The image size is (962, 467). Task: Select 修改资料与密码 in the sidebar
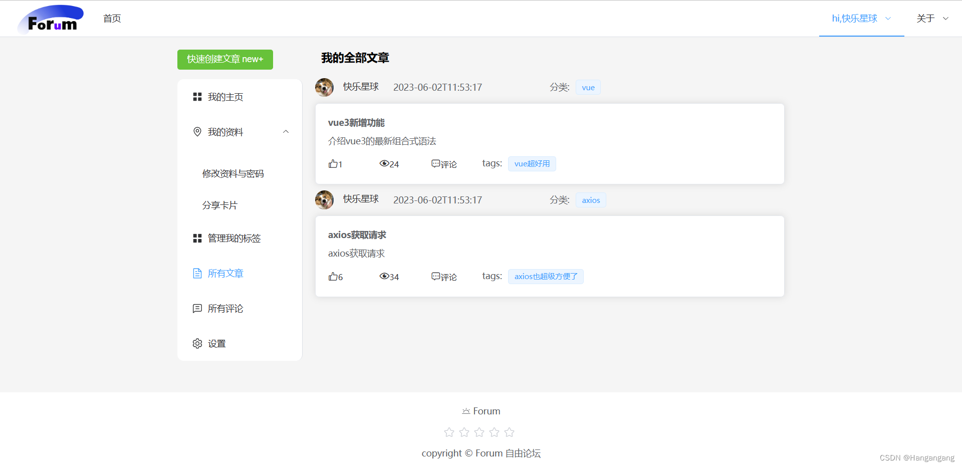(x=232, y=173)
